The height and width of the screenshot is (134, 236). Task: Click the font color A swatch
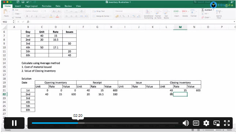click(57, 16)
